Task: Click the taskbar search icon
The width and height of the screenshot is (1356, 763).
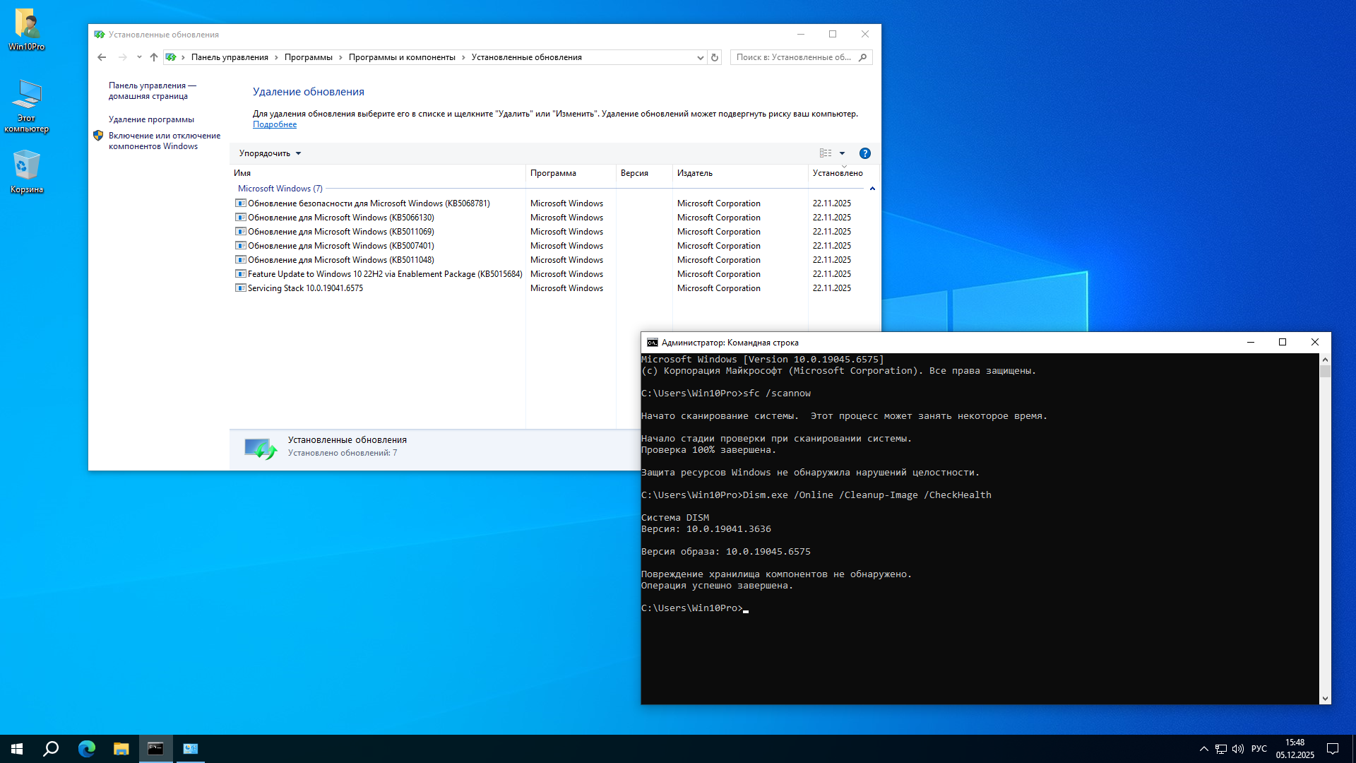Action: point(51,749)
